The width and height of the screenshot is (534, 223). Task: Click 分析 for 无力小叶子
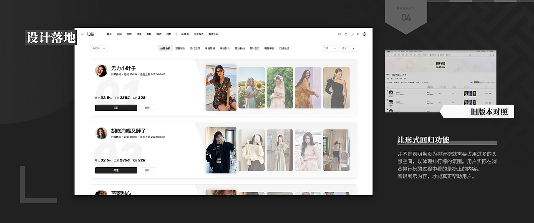coord(147,108)
